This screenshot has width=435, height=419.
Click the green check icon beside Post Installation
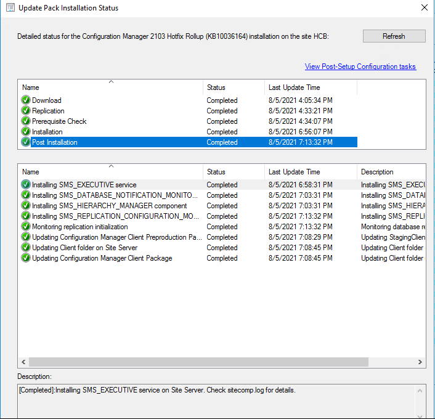coord(26,142)
